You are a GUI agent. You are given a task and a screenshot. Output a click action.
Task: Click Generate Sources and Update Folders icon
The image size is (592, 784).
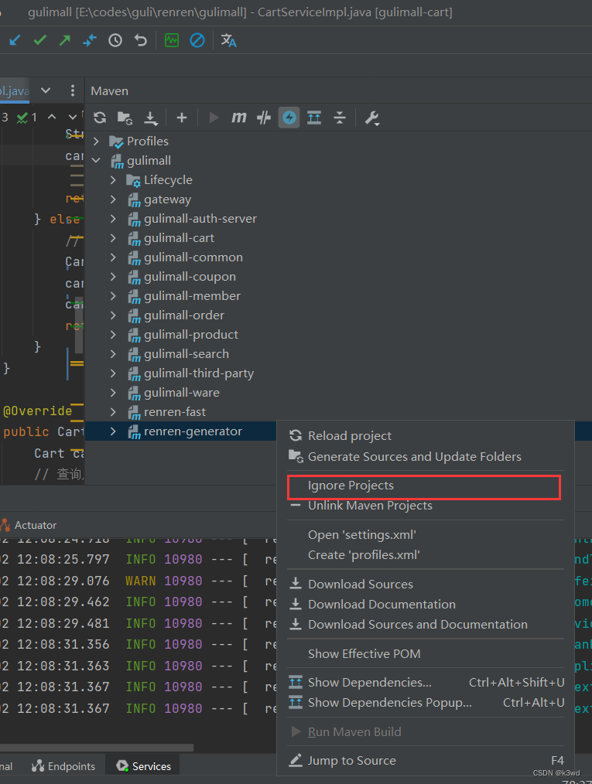tap(125, 118)
